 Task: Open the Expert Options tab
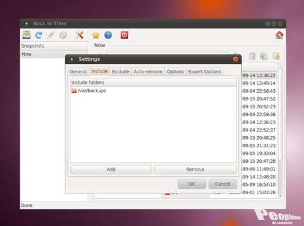point(205,72)
